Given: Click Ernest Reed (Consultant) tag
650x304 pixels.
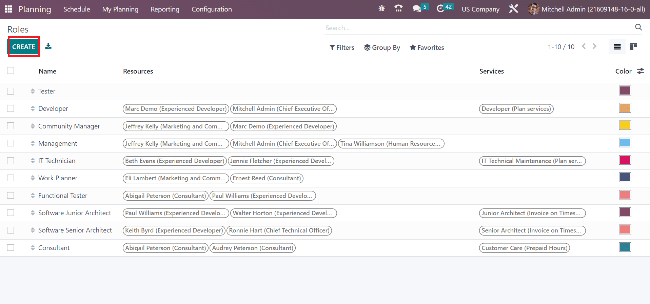Looking at the screenshot, I should click(267, 178).
